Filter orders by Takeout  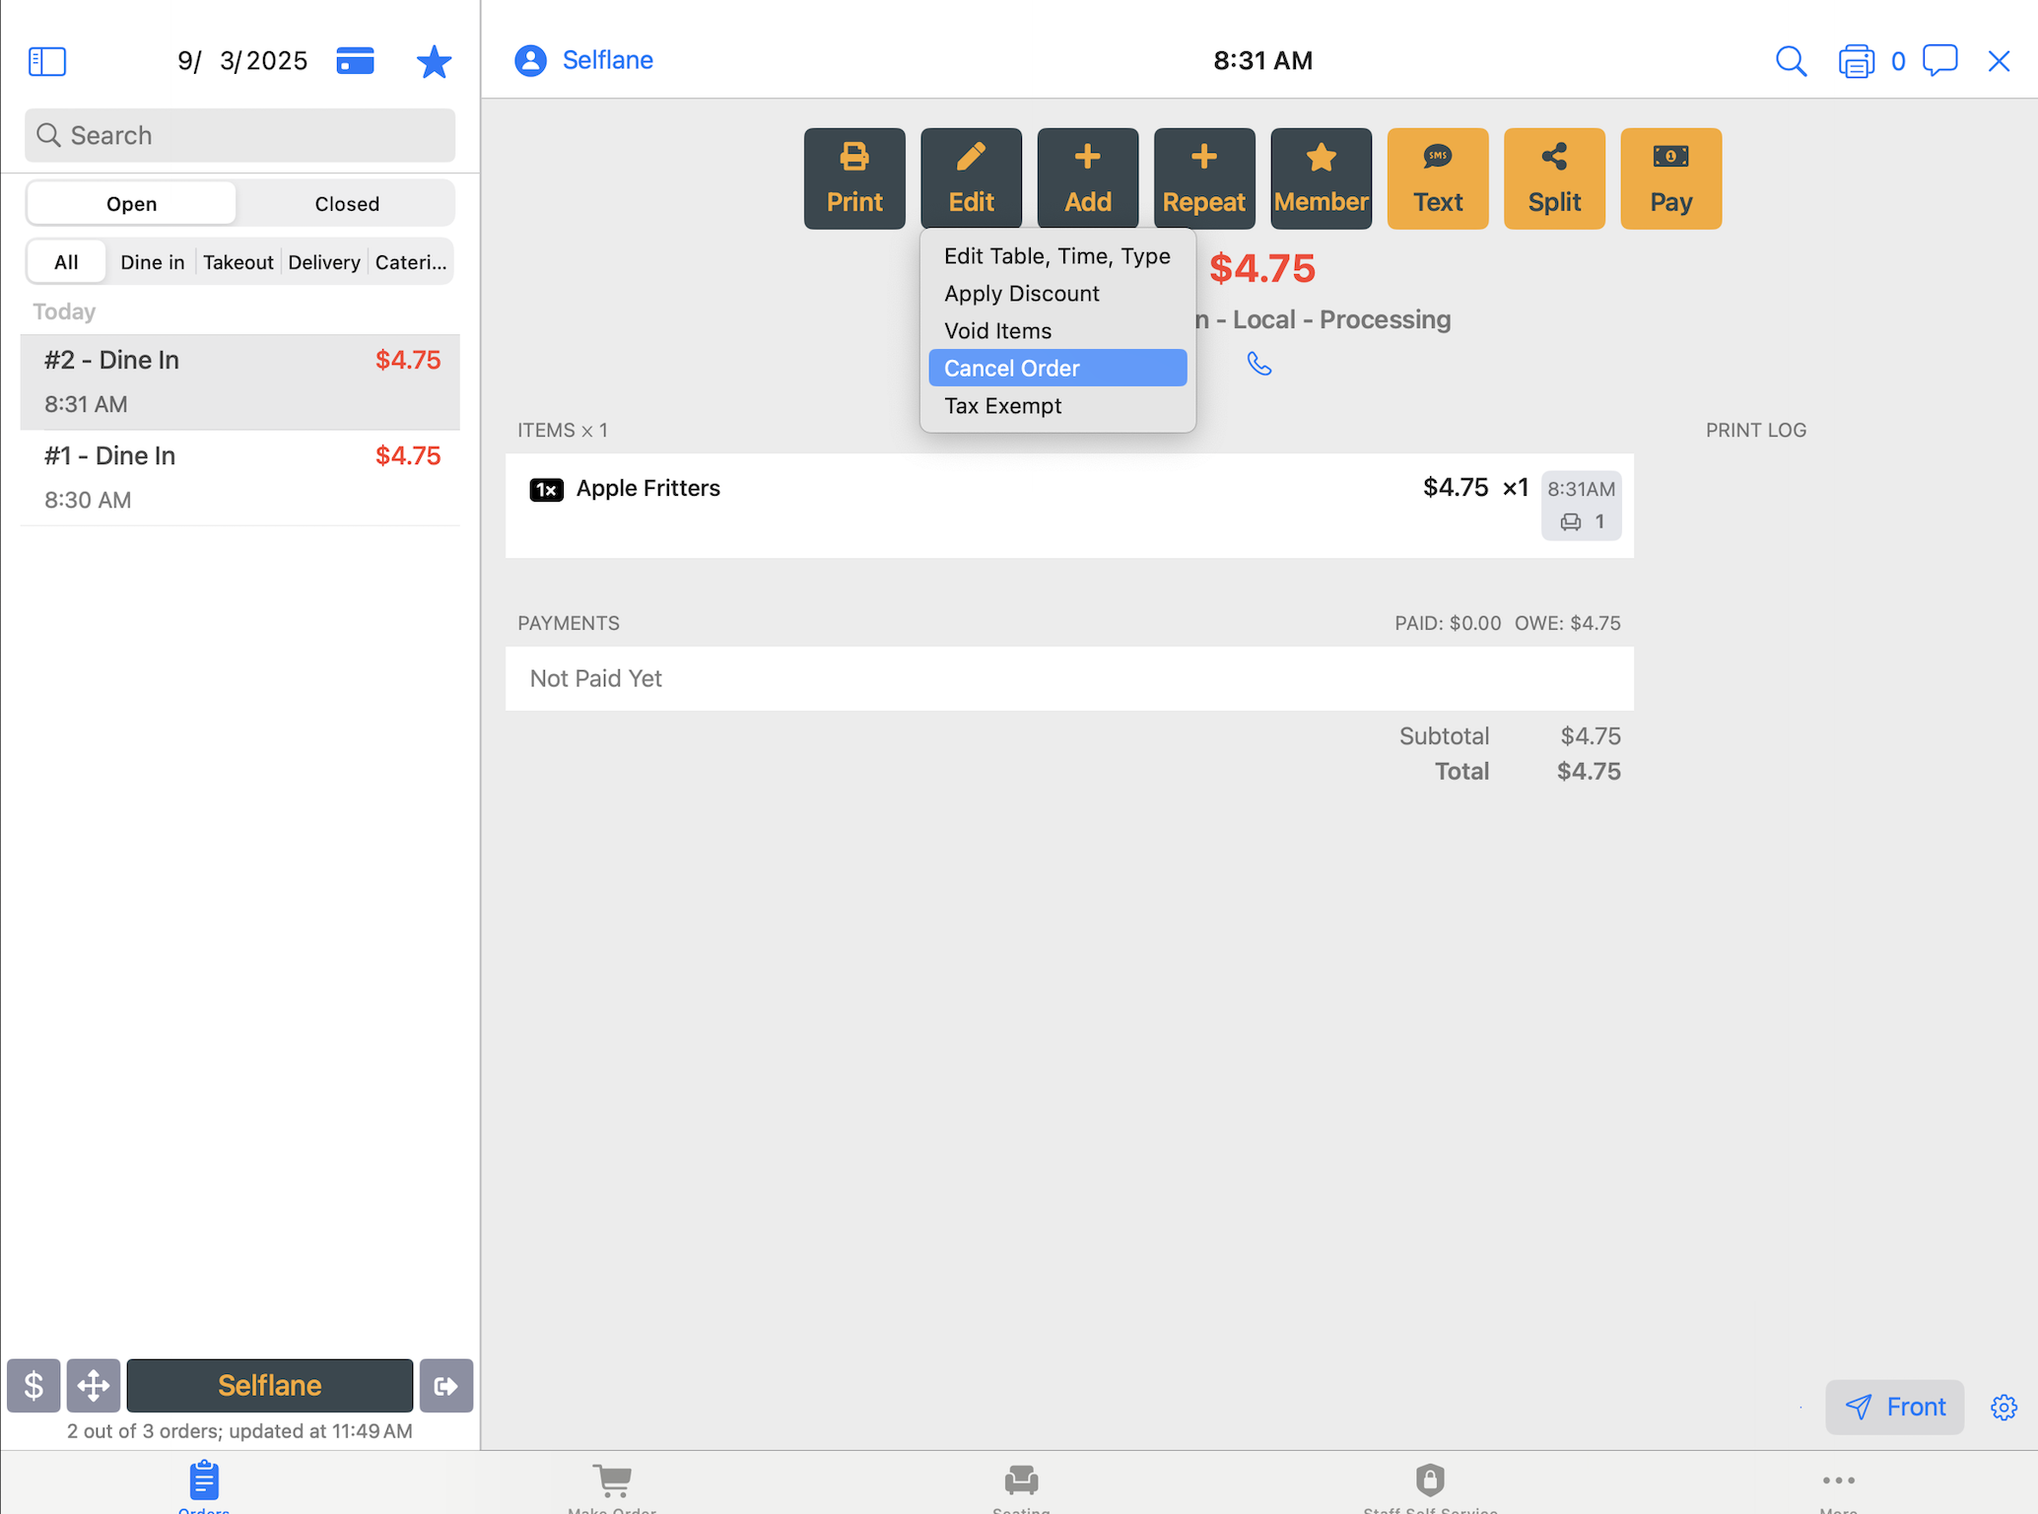coord(238,262)
